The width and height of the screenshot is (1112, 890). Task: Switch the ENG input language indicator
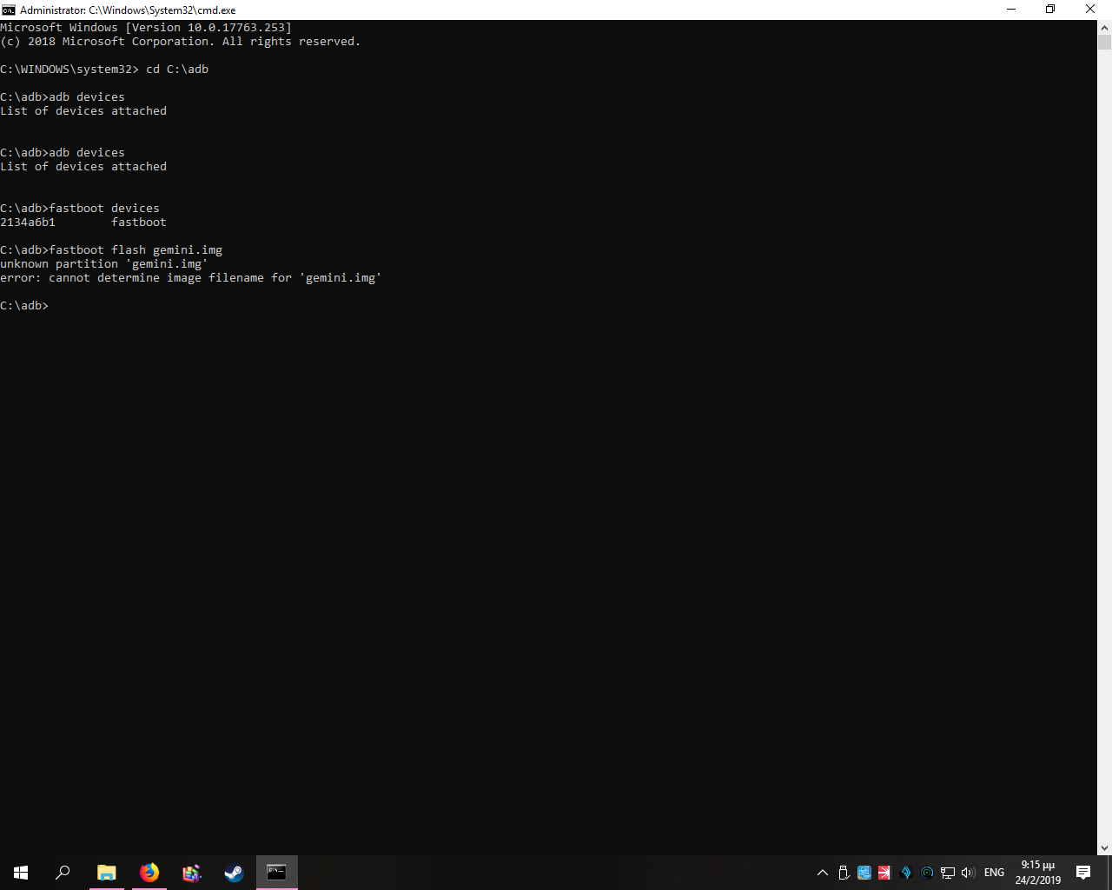tap(994, 873)
